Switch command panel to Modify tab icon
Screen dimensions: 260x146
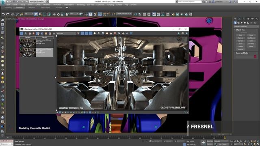(239, 19)
